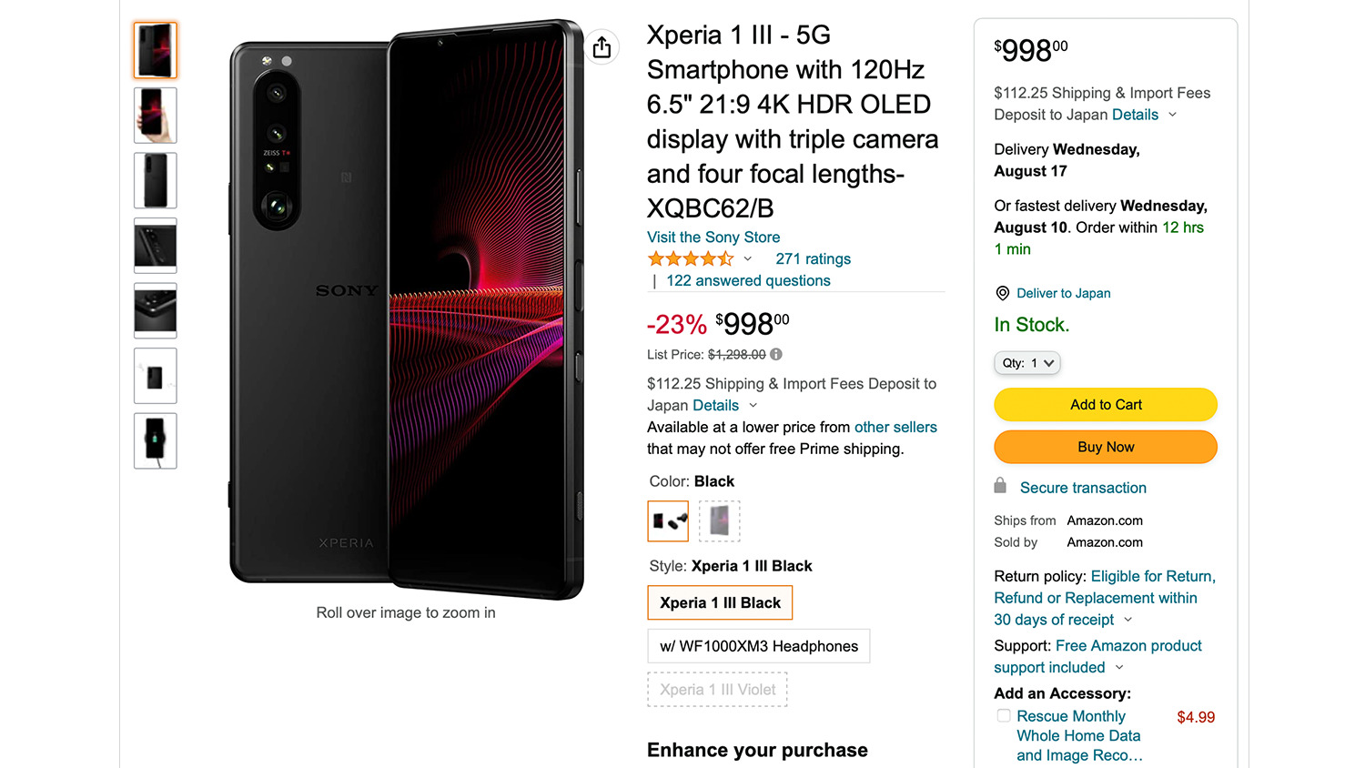The image size is (1365, 768).
Task: Click the Buy Now button
Action: click(1105, 447)
